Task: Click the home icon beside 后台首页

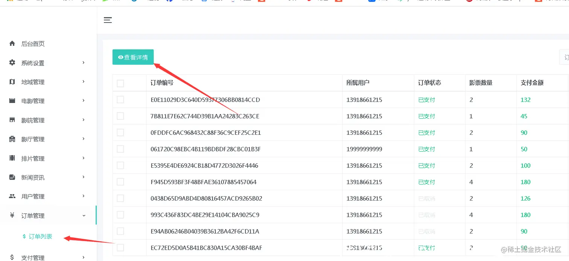Action: click(12, 44)
